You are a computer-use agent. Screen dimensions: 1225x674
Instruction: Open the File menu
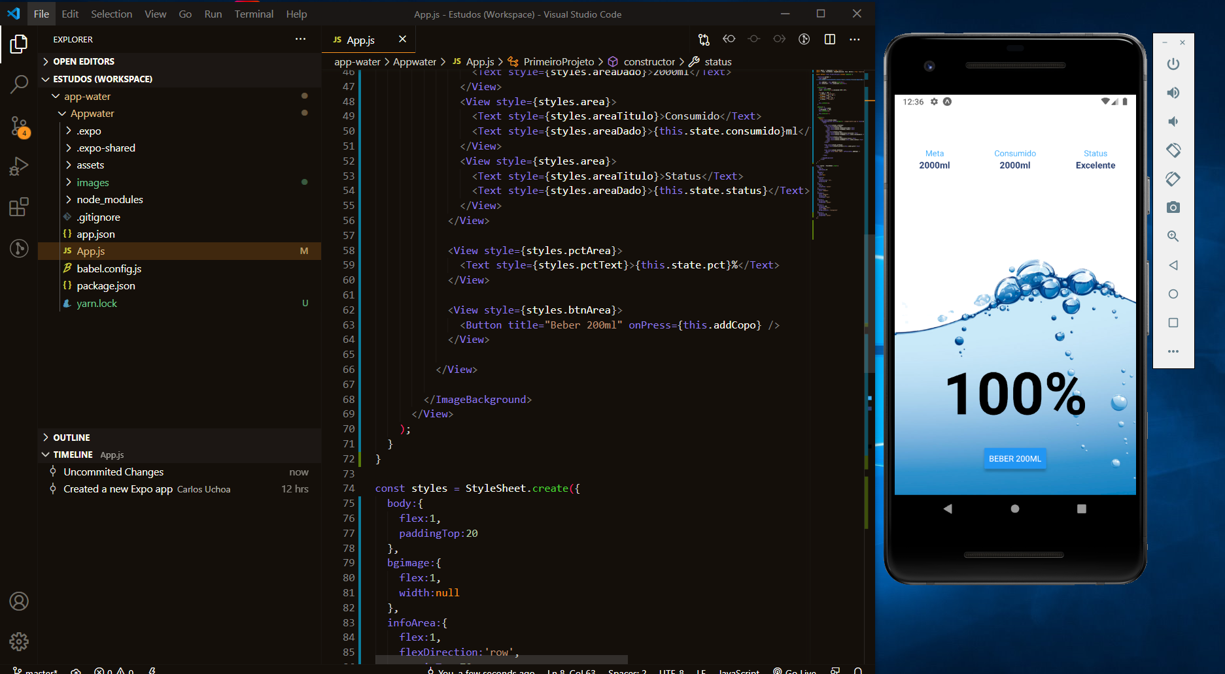[41, 14]
